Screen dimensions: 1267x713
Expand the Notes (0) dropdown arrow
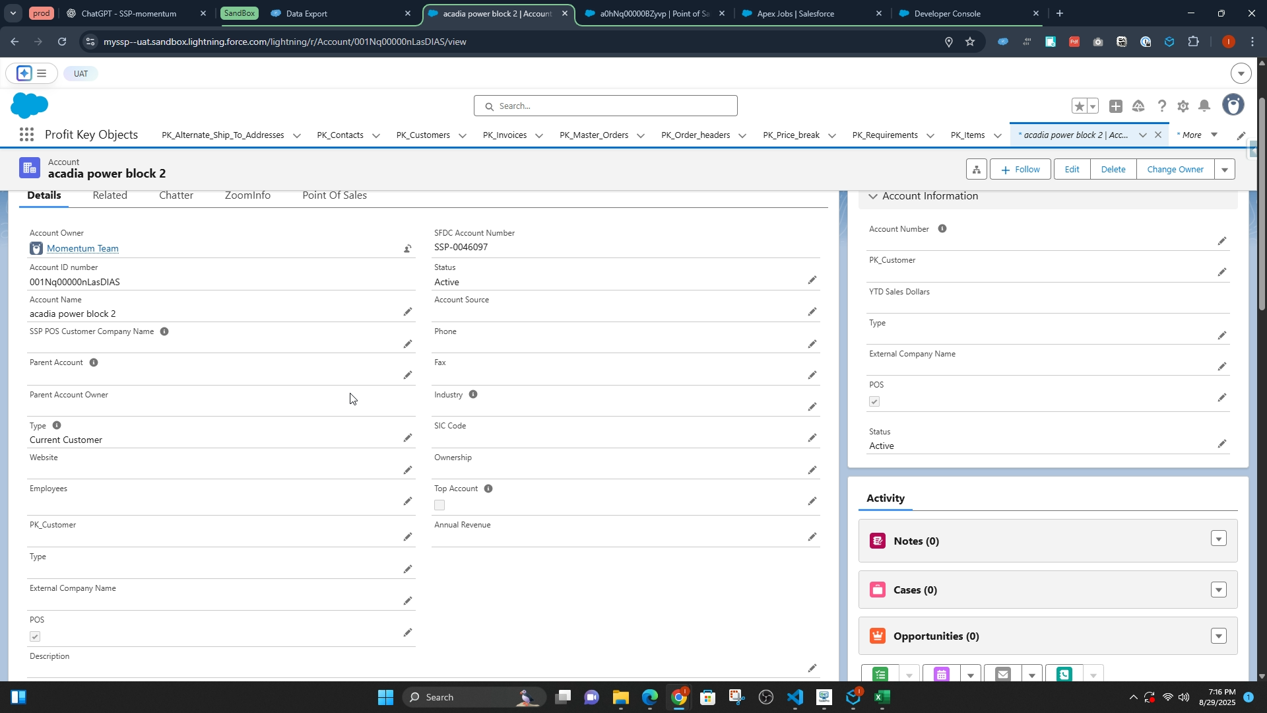click(1218, 539)
